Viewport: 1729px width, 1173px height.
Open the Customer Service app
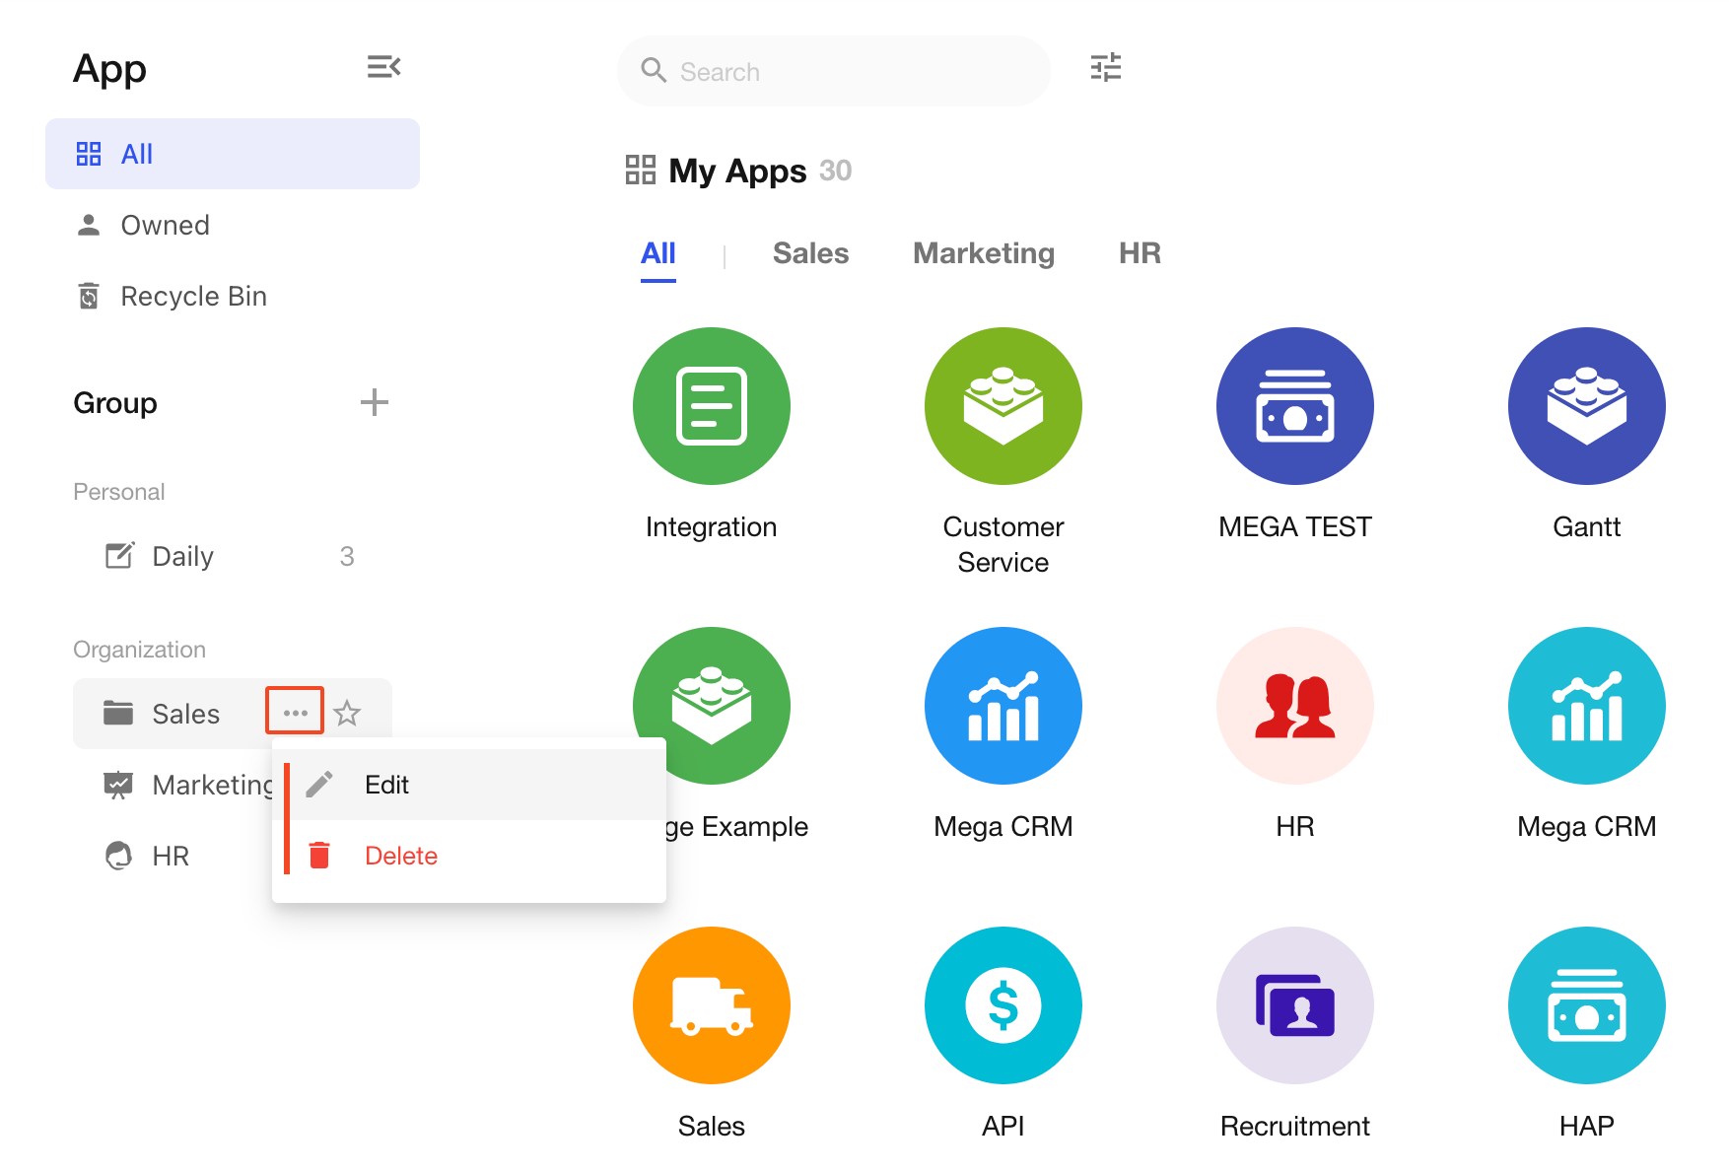coord(1003,406)
